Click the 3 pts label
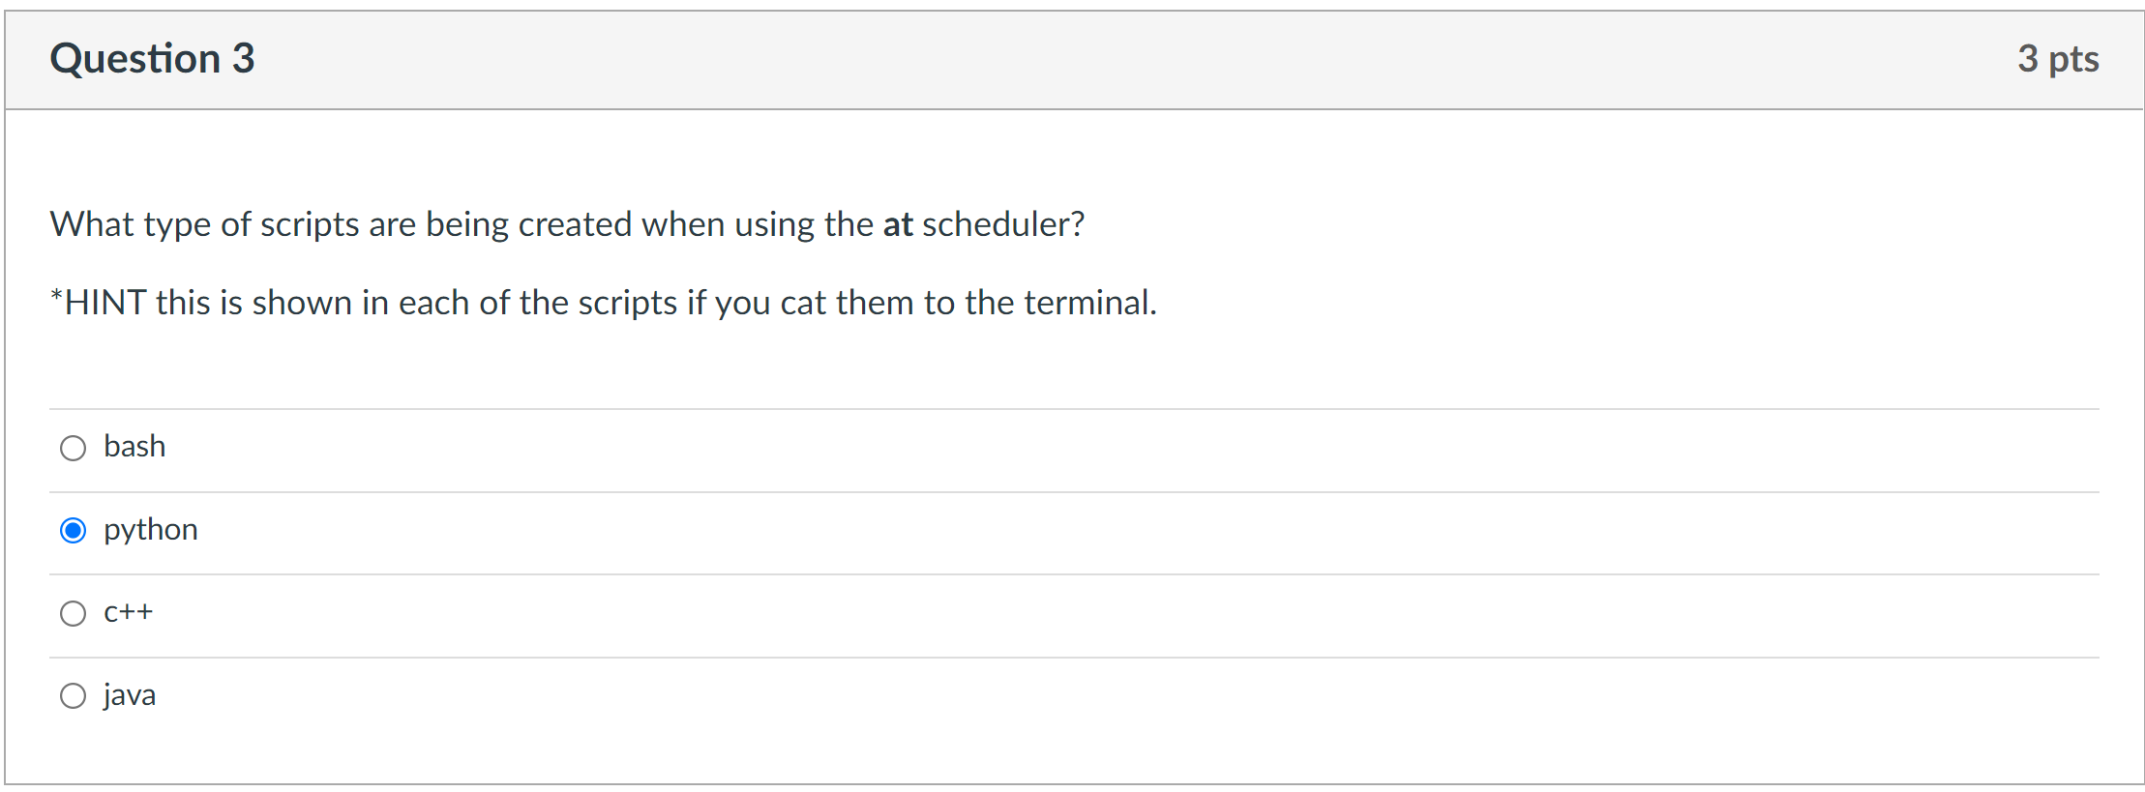 tap(2059, 58)
